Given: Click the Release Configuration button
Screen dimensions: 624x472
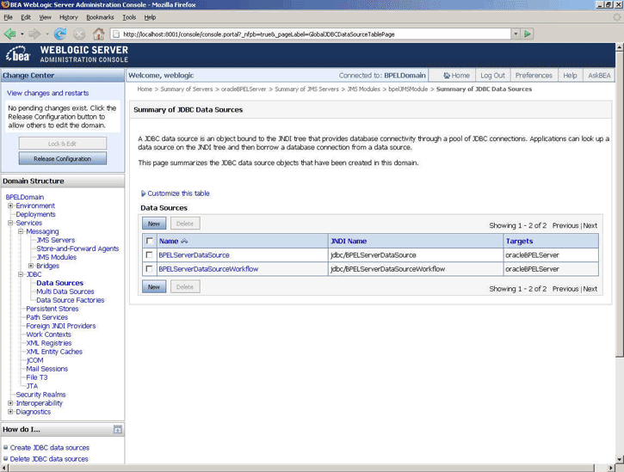Looking at the screenshot, I should pyautogui.click(x=63, y=159).
